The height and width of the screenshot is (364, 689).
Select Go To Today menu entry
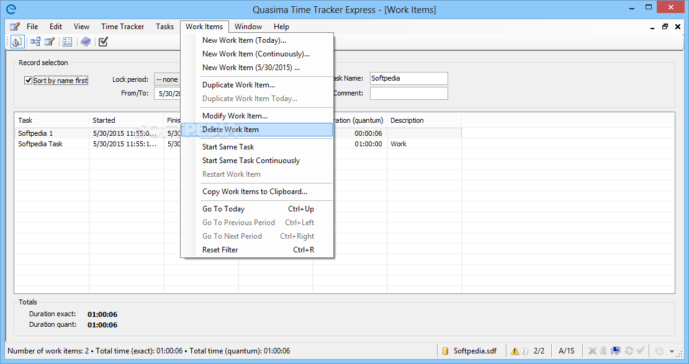[x=257, y=209]
